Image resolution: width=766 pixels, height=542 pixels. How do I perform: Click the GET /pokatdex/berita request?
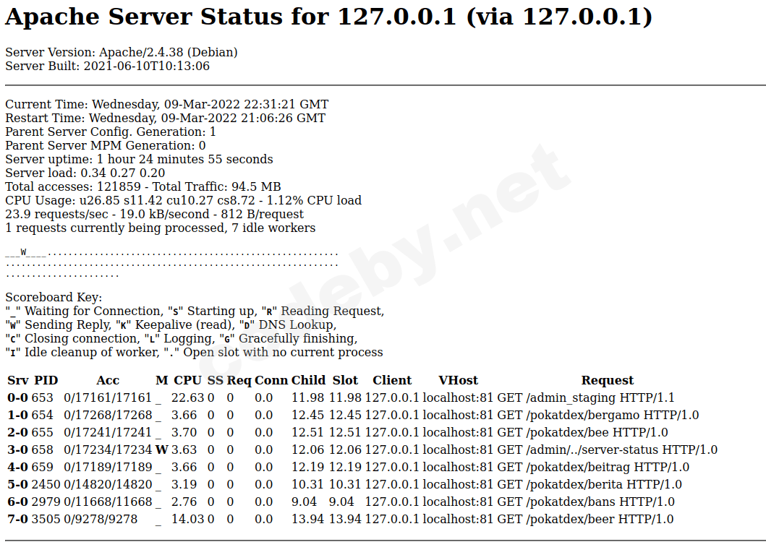tap(590, 484)
